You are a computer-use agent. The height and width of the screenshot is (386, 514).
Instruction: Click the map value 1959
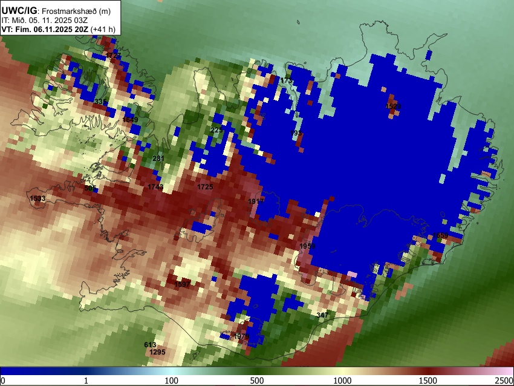pos(307,246)
